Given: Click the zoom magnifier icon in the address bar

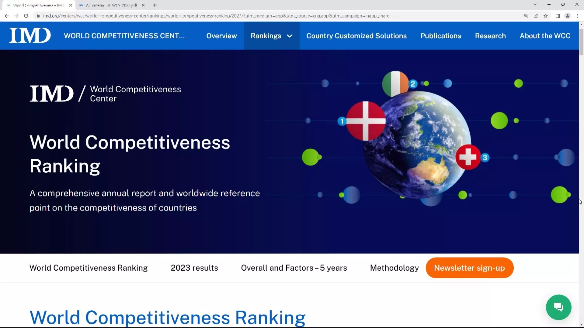Looking at the screenshot, I should [526, 16].
